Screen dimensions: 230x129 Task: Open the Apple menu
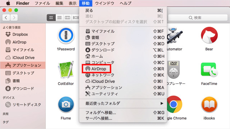[8, 3]
